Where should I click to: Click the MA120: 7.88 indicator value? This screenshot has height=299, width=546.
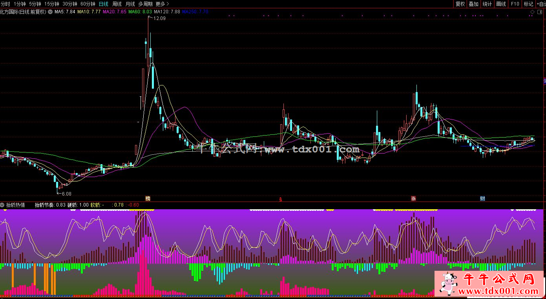(x=167, y=12)
